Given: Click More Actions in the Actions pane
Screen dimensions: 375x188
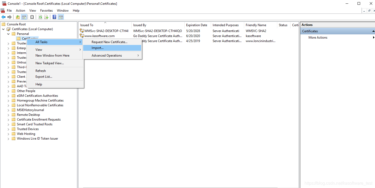Looking at the screenshot, I should [318, 38].
